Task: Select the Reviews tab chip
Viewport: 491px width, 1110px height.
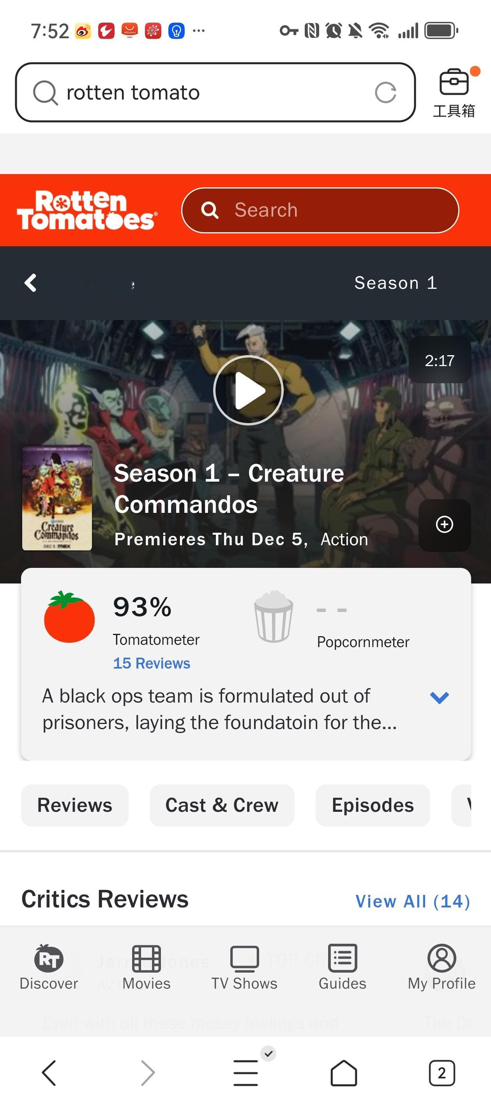Action: point(75,805)
